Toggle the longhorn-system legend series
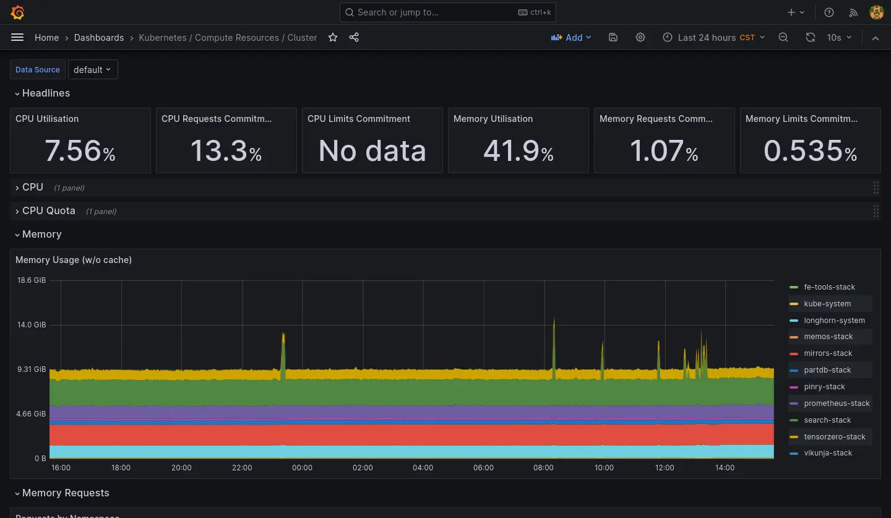This screenshot has width=891, height=518. tap(834, 321)
